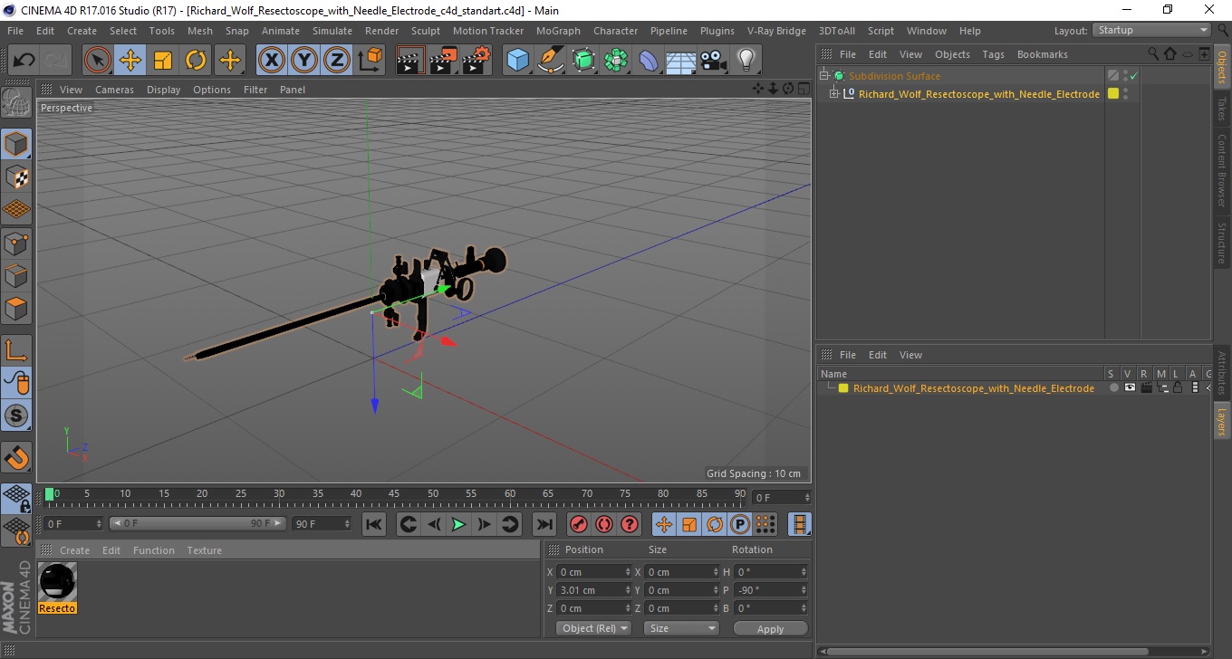1232x659 pixels.
Task: Open Object (Rel) coordinate dropdown
Action: (x=594, y=628)
